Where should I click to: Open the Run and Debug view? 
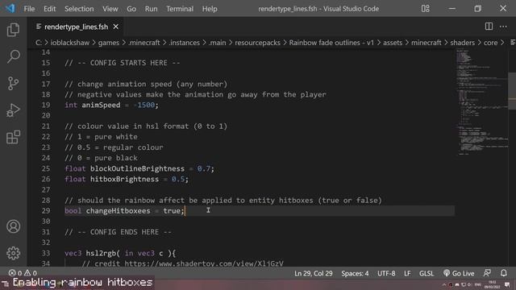(x=13, y=110)
